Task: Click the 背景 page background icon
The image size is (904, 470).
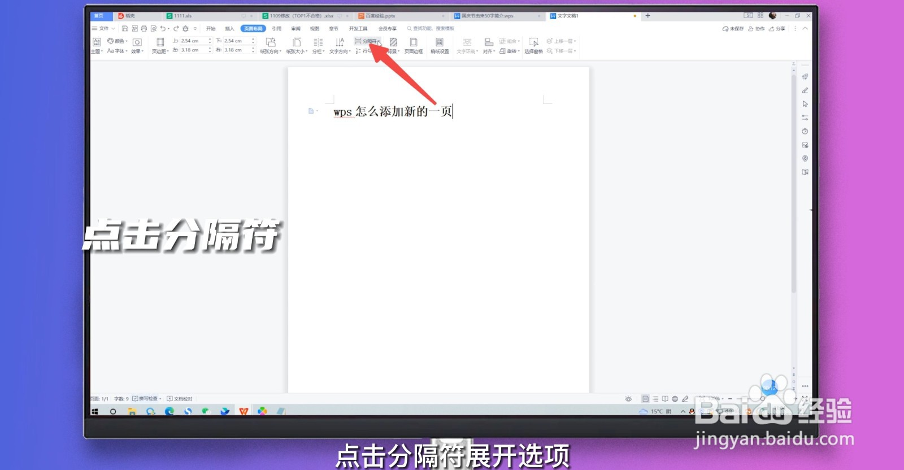Action: click(x=393, y=42)
